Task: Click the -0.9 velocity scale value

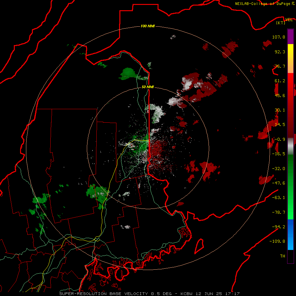Action: (280, 139)
